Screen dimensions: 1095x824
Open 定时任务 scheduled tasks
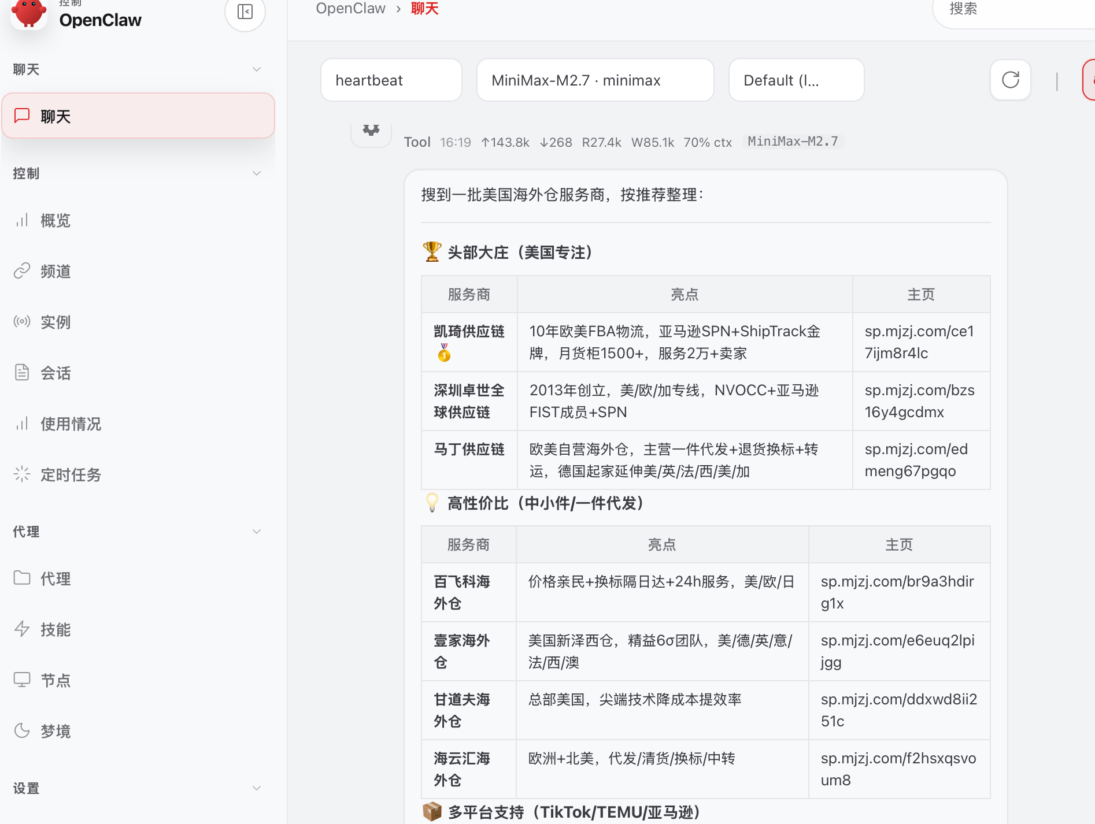(x=71, y=475)
